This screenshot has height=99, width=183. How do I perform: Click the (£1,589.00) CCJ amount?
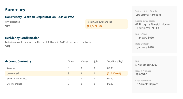pyautogui.click(x=94, y=26)
